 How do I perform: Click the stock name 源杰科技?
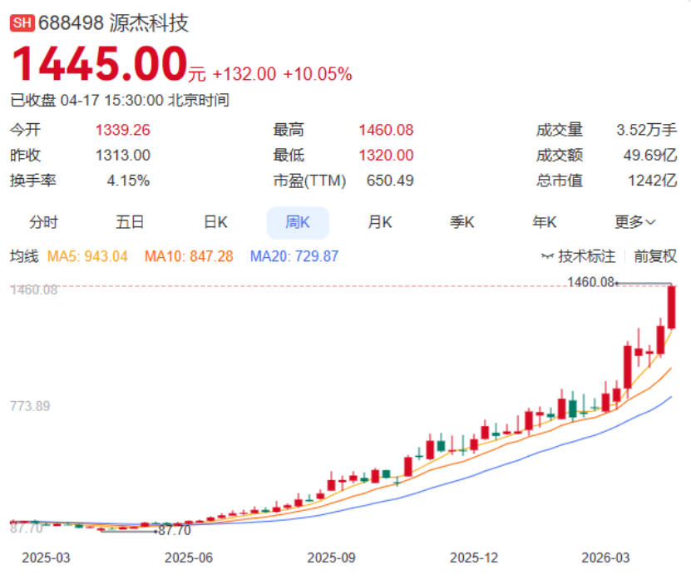[149, 23]
